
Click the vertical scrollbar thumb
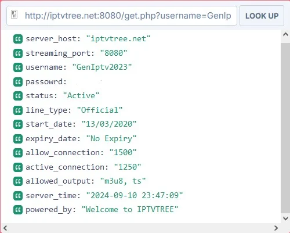[285, 128]
